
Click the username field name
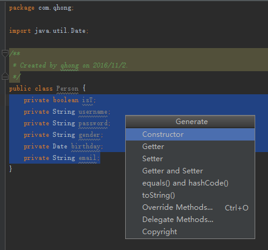click(x=93, y=112)
